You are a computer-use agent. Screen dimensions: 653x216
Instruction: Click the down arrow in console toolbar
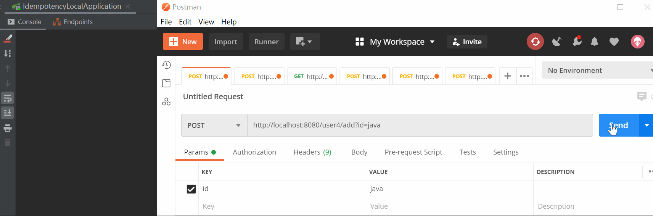[x=8, y=83]
